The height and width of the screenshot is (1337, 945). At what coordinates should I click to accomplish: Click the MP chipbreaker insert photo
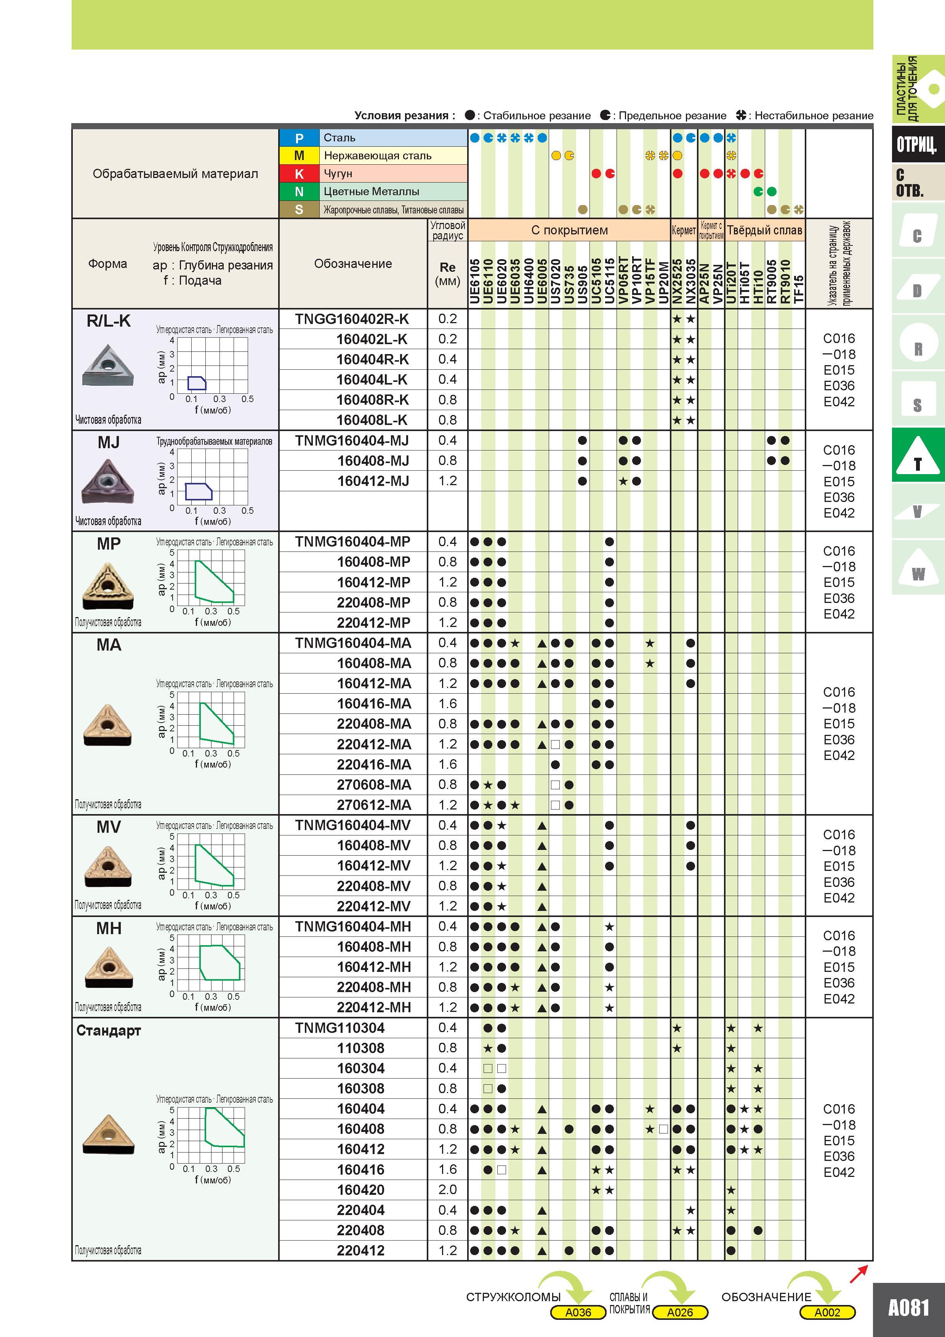[x=108, y=586]
